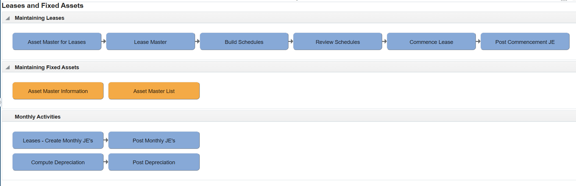This screenshot has height=186, width=576.
Task: Open Asset Master for Leases
Action: pyautogui.click(x=57, y=42)
